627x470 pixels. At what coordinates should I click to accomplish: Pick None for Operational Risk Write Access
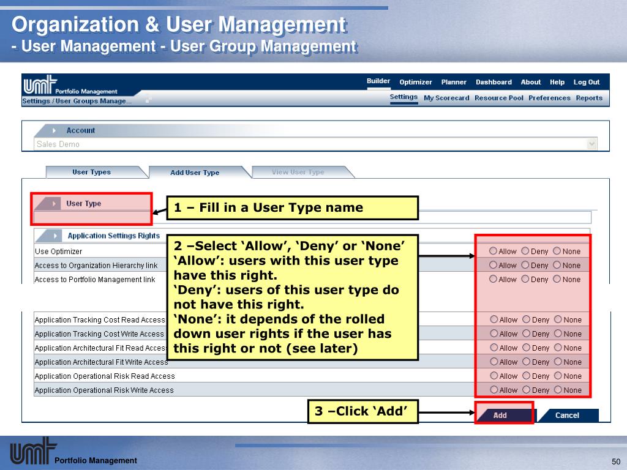(x=558, y=390)
